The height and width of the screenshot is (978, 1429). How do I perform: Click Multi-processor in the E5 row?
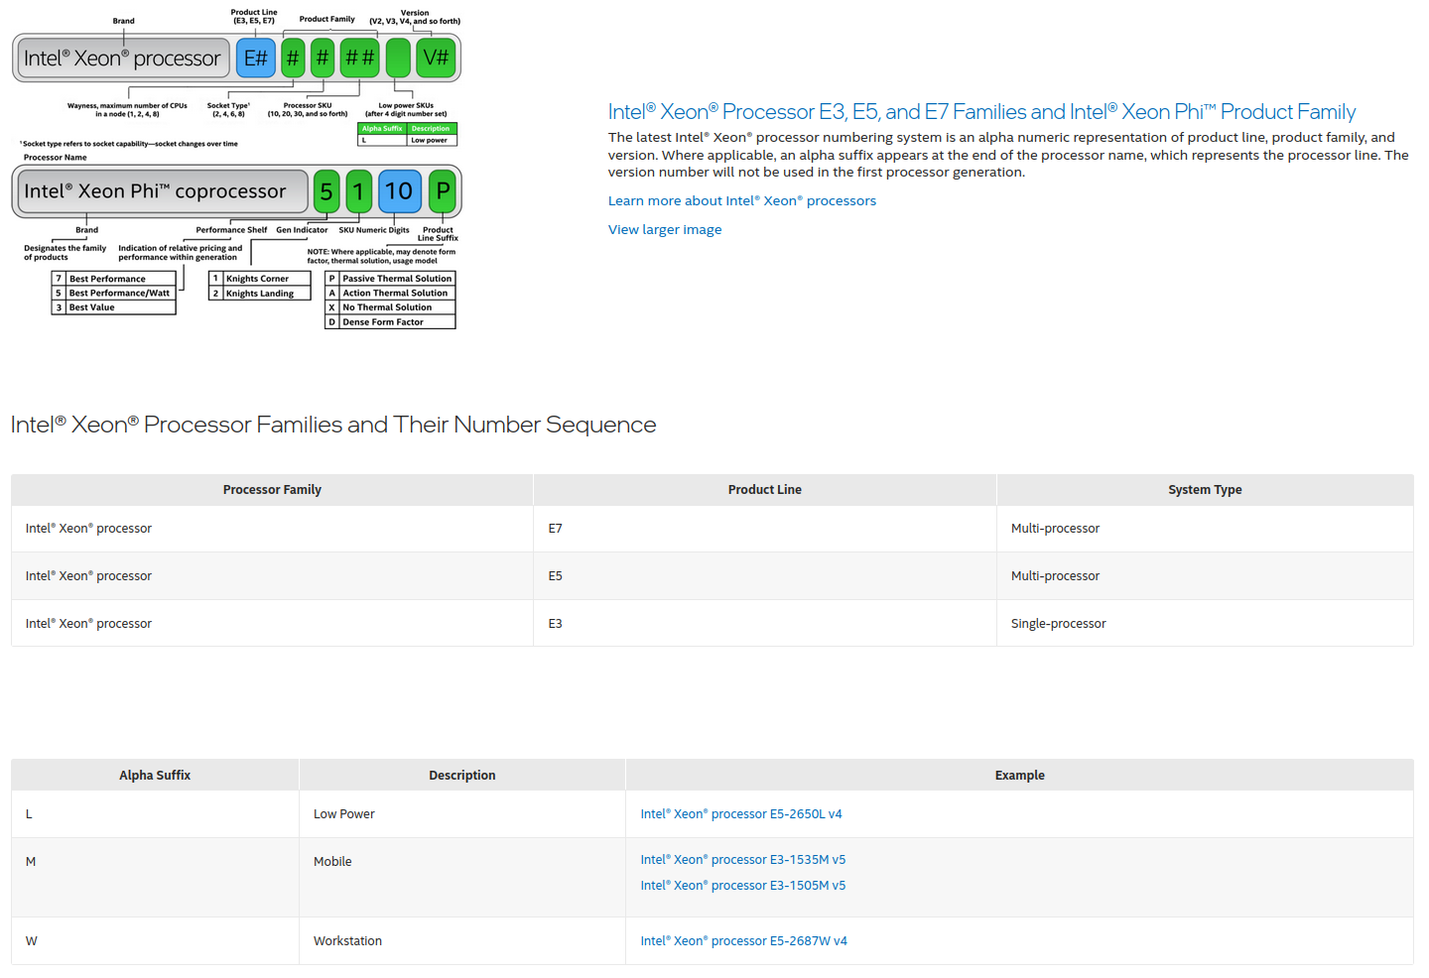click(x=1205, y=576)
